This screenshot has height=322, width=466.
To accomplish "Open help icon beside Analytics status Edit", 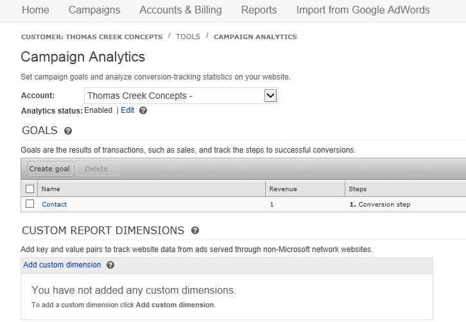I will tap(143, 110).
